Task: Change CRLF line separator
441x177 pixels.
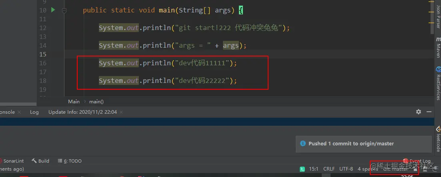Action: [329, 169]
